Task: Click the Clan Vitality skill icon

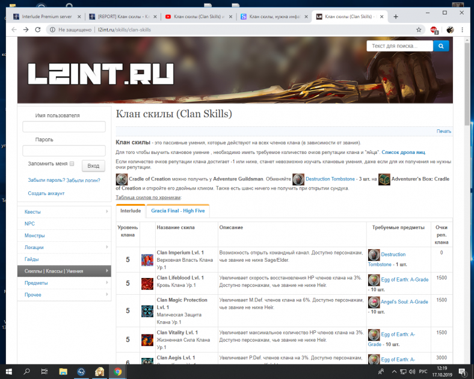Action: (147, 340)
